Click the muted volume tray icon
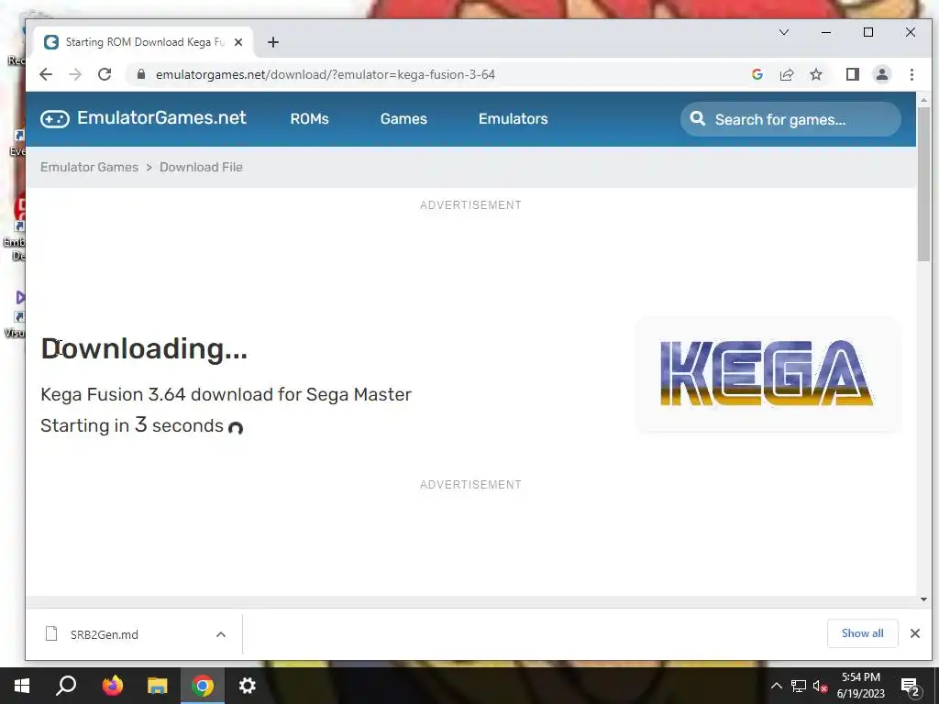Image resolution: width=939 pixels, height=704 pixels. coord(820,686)
